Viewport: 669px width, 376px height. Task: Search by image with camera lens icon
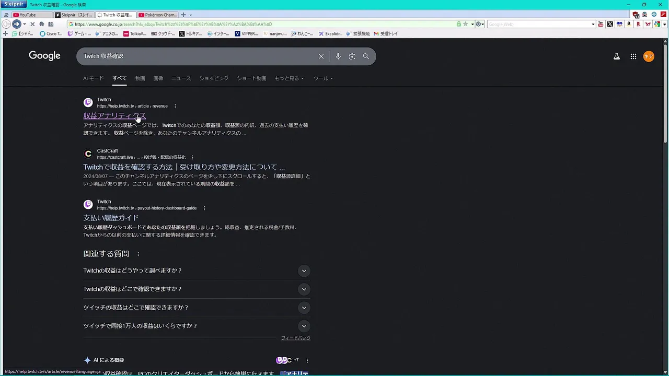pyautogui.click(x=352, y=56)
